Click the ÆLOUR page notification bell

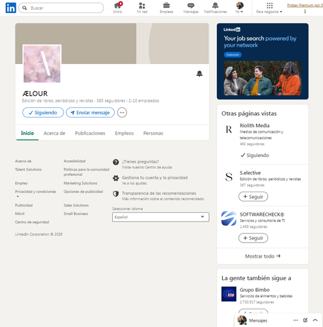199,74
